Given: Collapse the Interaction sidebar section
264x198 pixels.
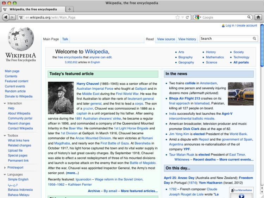Looking at the screenshot, I should pyautogui.click(x=5, y=103).
